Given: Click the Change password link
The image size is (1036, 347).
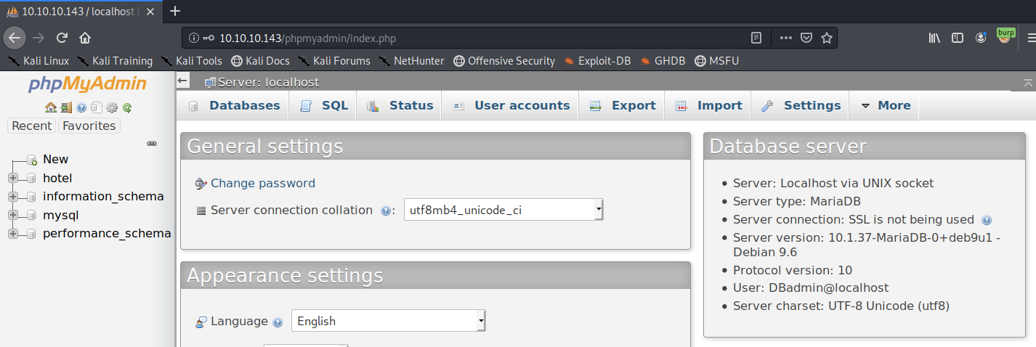Looking at the screenshot, I should pos(262,183).
